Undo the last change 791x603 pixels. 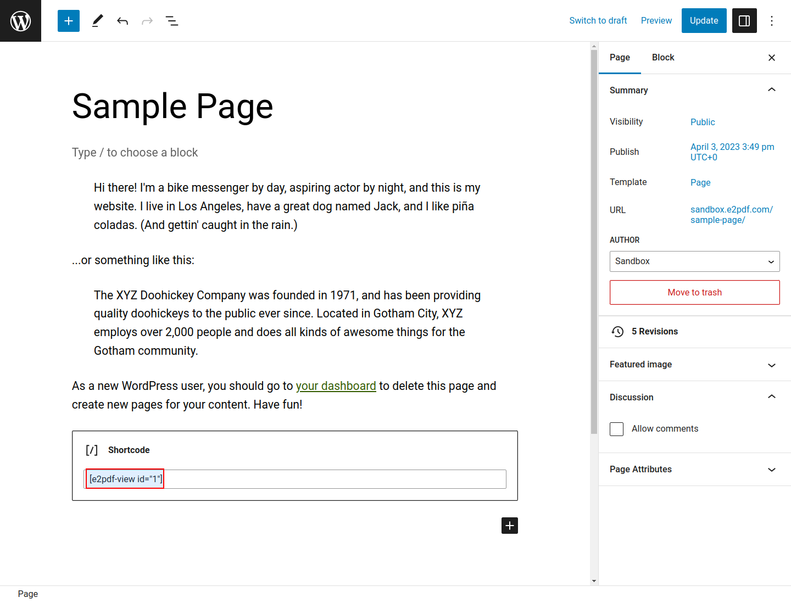(122, 21)
